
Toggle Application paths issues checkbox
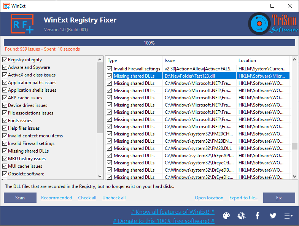click(x=5, y=83)
